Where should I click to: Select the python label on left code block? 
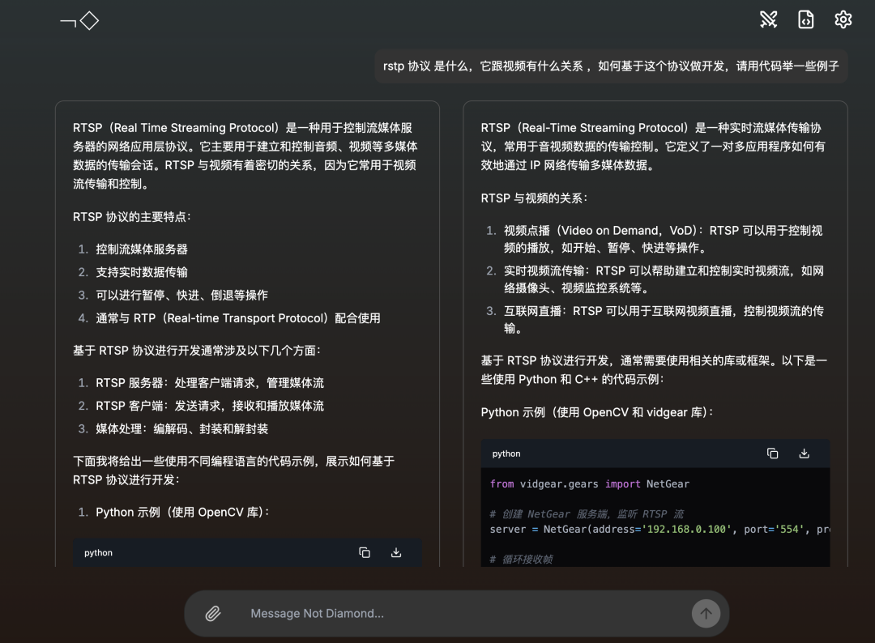98,552
